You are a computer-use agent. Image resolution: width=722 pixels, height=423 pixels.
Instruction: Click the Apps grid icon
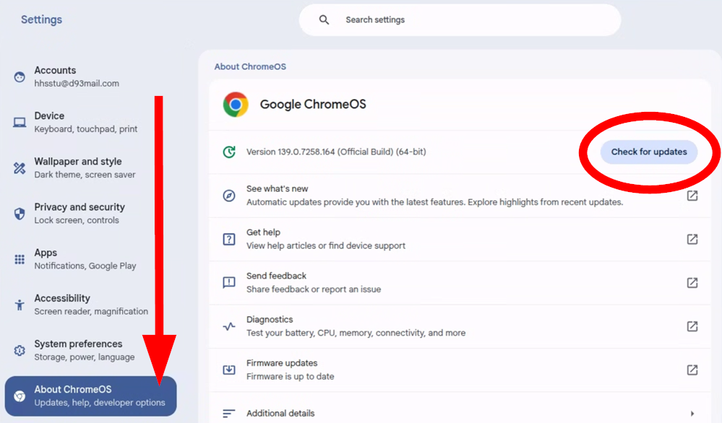(20, 259)
